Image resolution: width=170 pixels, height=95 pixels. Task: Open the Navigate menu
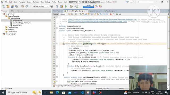pos(22,2)
